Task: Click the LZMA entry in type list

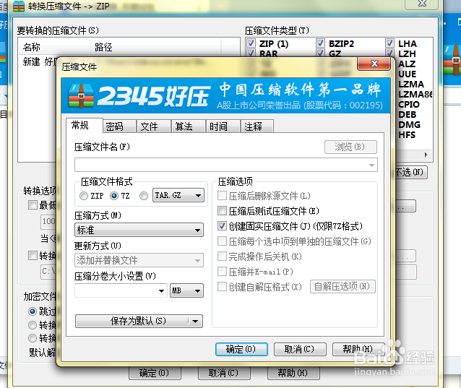Action: (411, 85)
